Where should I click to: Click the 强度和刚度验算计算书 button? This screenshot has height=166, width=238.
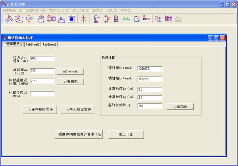point(79,134)
